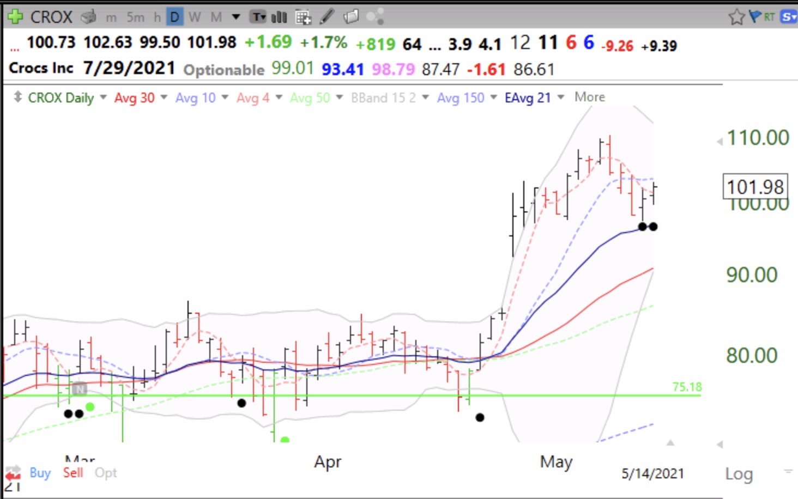Screen dimensions: 798x499
Task: Click the +1.7% percent change value
Action: click(x=323, y=42)
